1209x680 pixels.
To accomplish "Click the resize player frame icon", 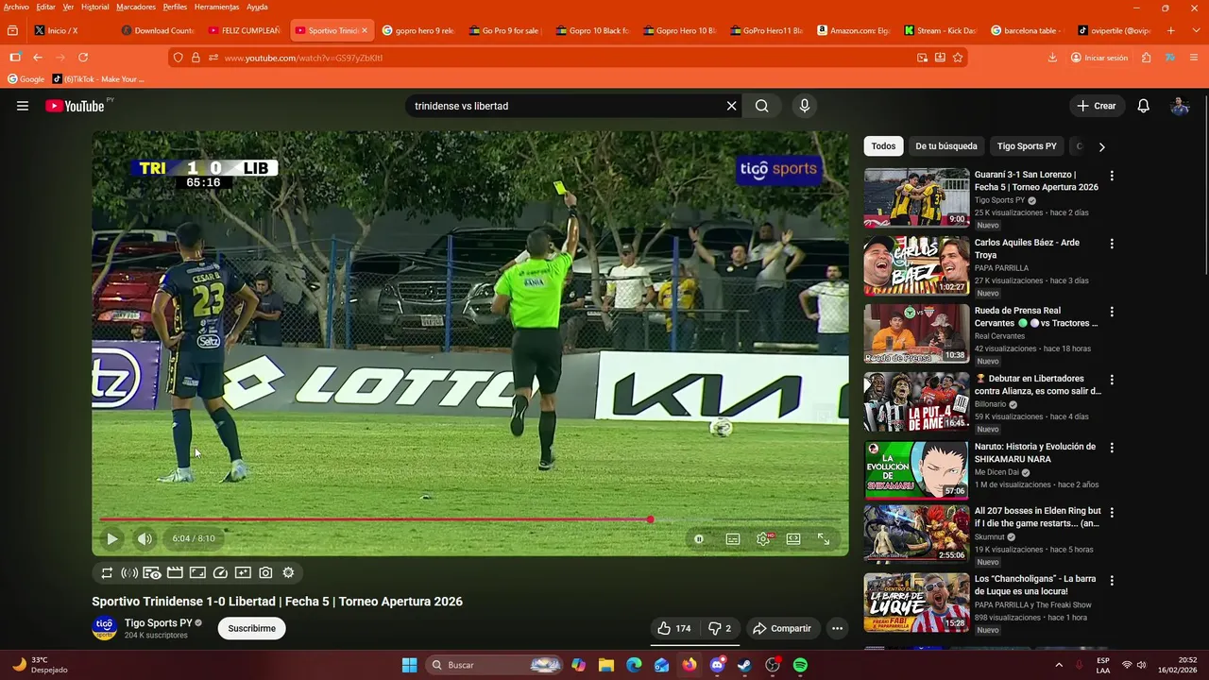I will pos(197,572).
